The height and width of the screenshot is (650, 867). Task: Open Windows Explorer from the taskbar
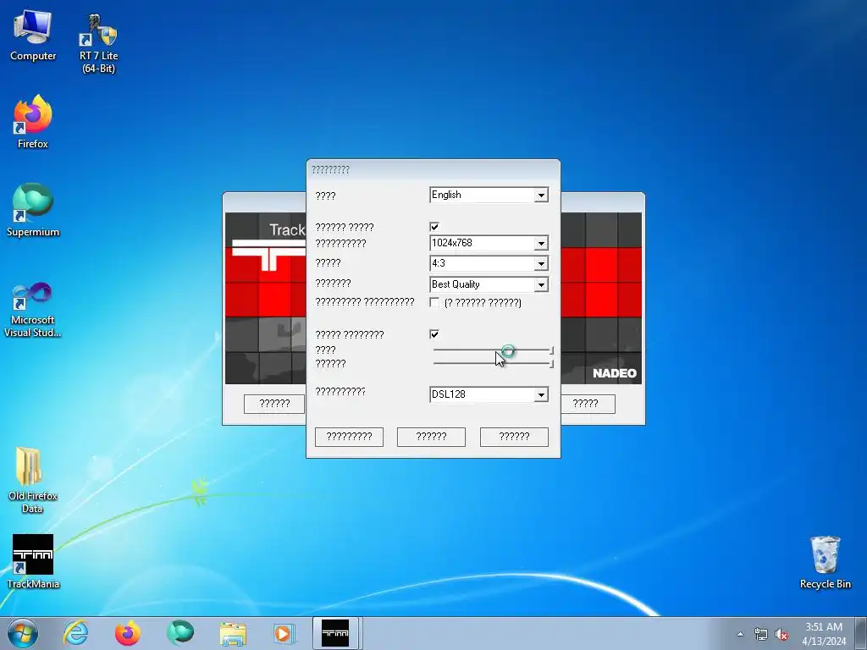click(x=233, y=633)
